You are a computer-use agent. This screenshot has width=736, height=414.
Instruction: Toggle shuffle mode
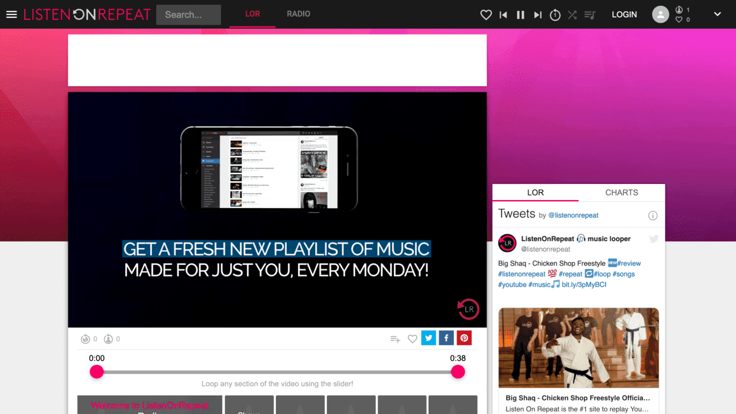[x=572, y=15]
